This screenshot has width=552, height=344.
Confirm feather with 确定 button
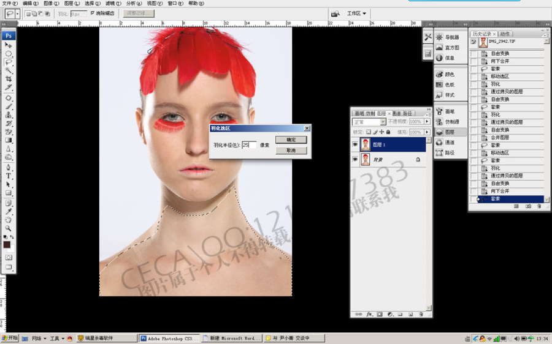pyautogui.click(x=291, y=140)
